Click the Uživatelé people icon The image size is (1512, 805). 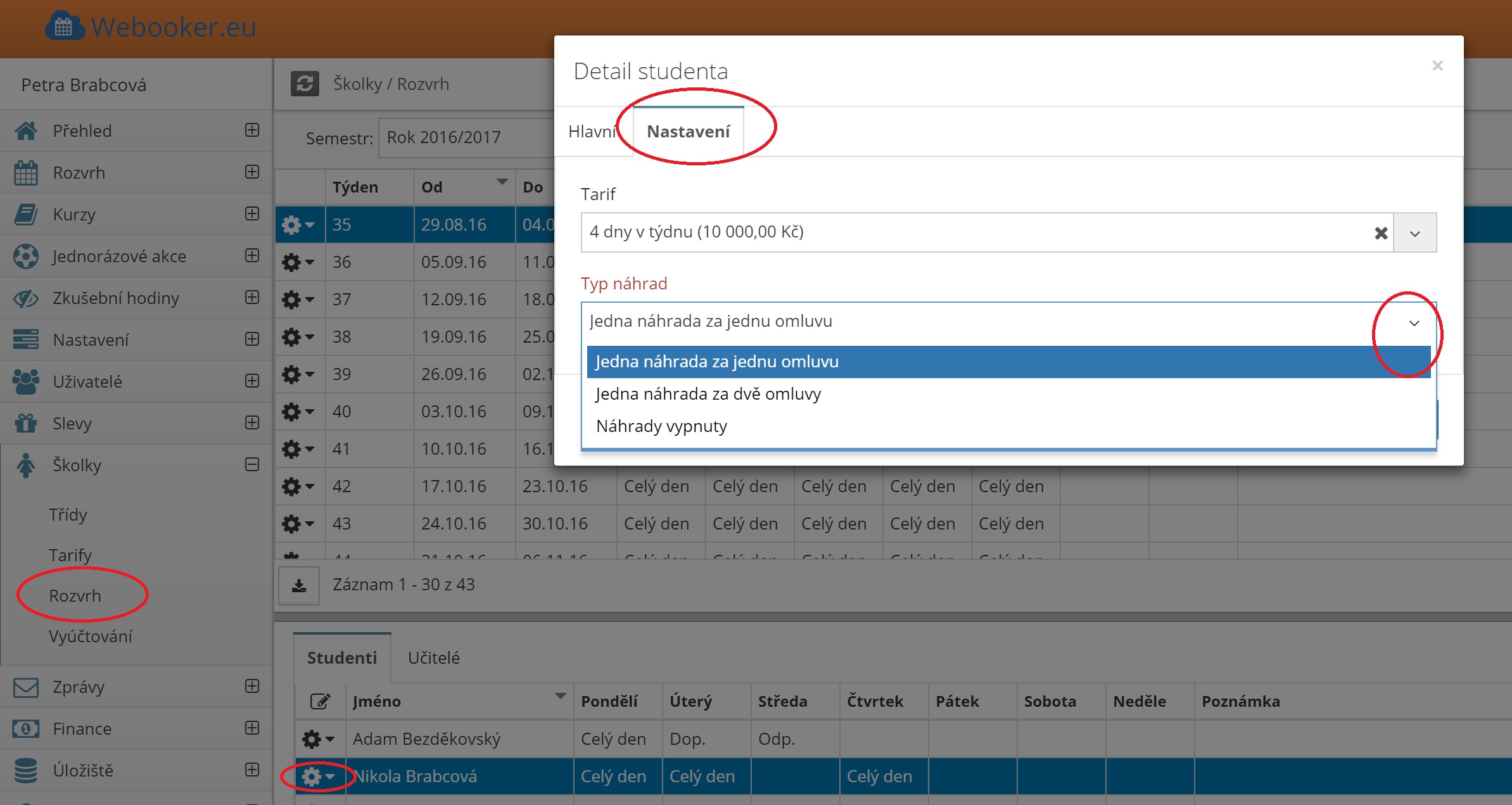click(x=26, y=381)
